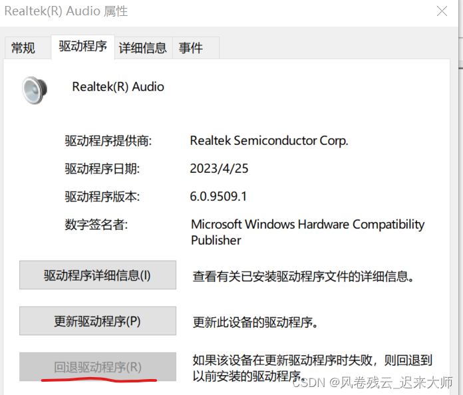Switch to the 常规 tab
Image resolution: width=463 pixels, height=395 pixels.
pyautogui.click(x=28, y=48)
